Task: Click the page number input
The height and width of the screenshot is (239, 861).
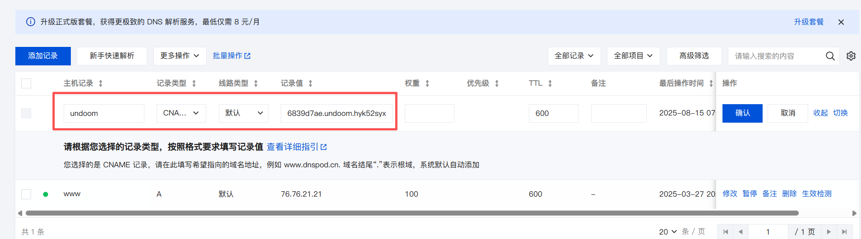Action: [x=768, y=232]
